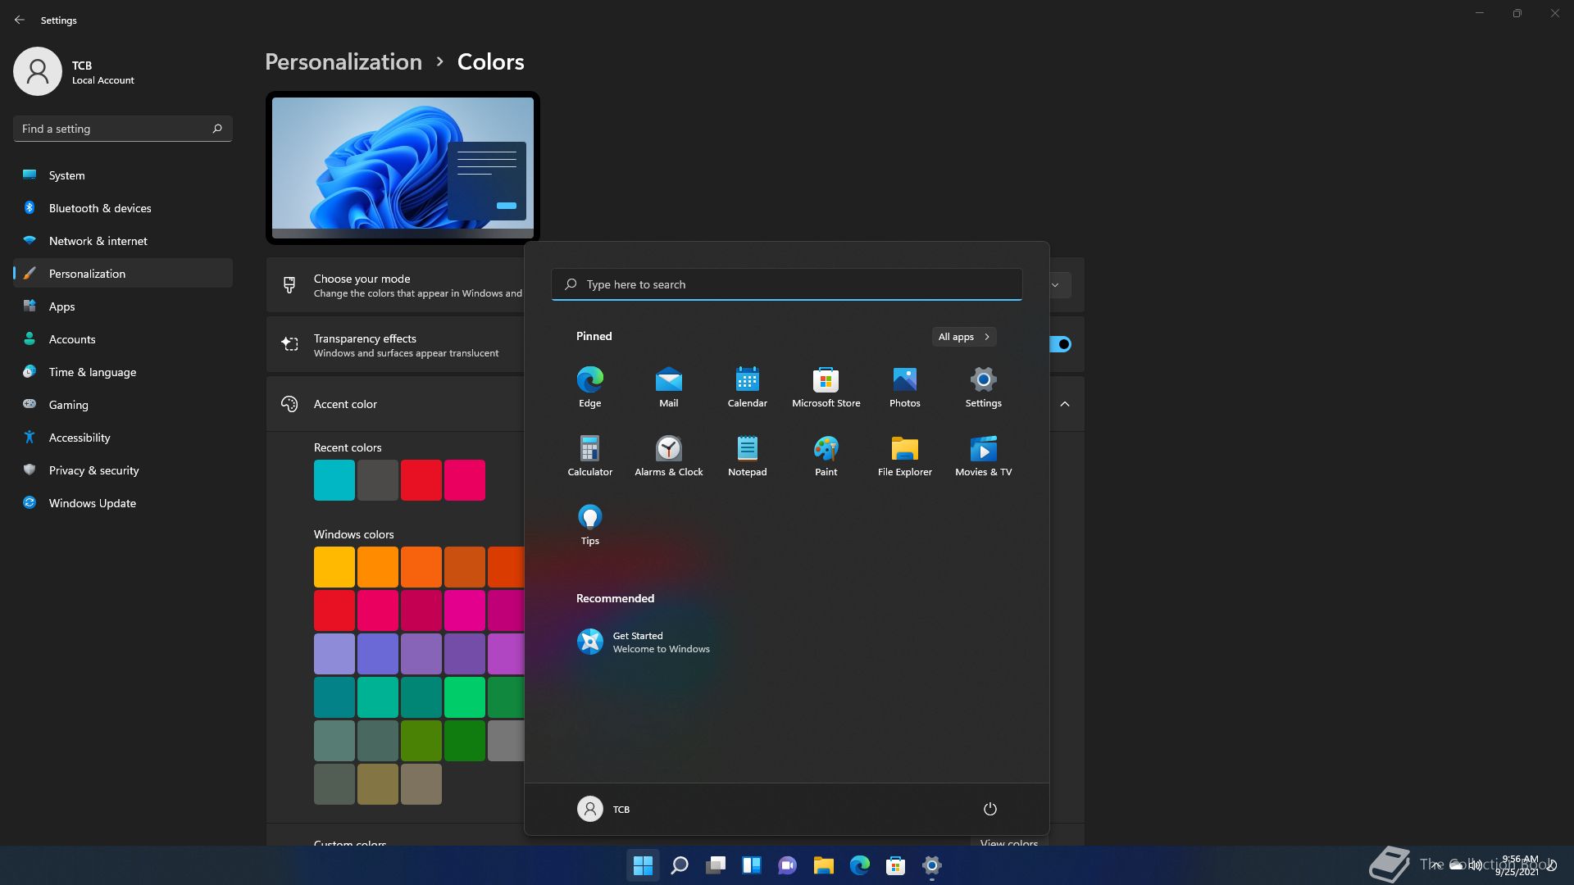The width and height of the screenshot is (1574, 885).
Task: Launch Movies & TV app
Action: point(983,456)
